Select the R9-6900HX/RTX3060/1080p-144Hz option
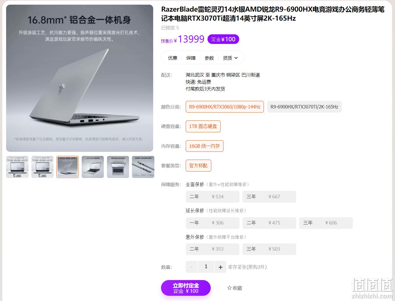Screen dimensions: 395x301 coord(225,107)
